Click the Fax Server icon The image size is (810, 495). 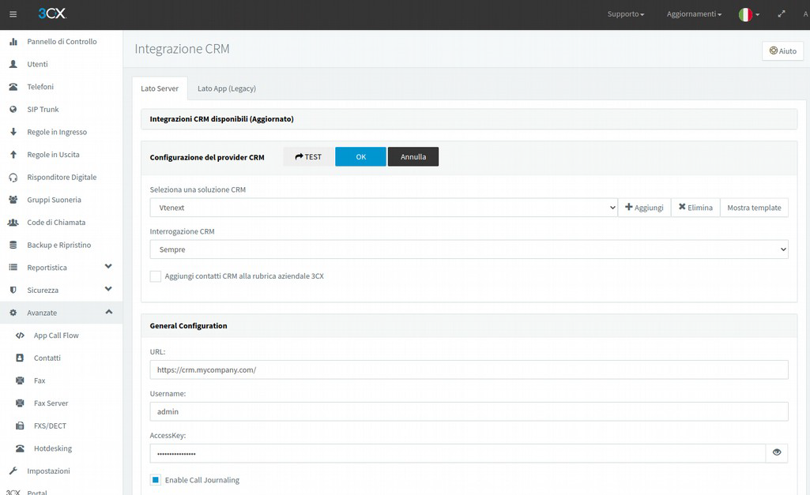click(x=20, y=403)
